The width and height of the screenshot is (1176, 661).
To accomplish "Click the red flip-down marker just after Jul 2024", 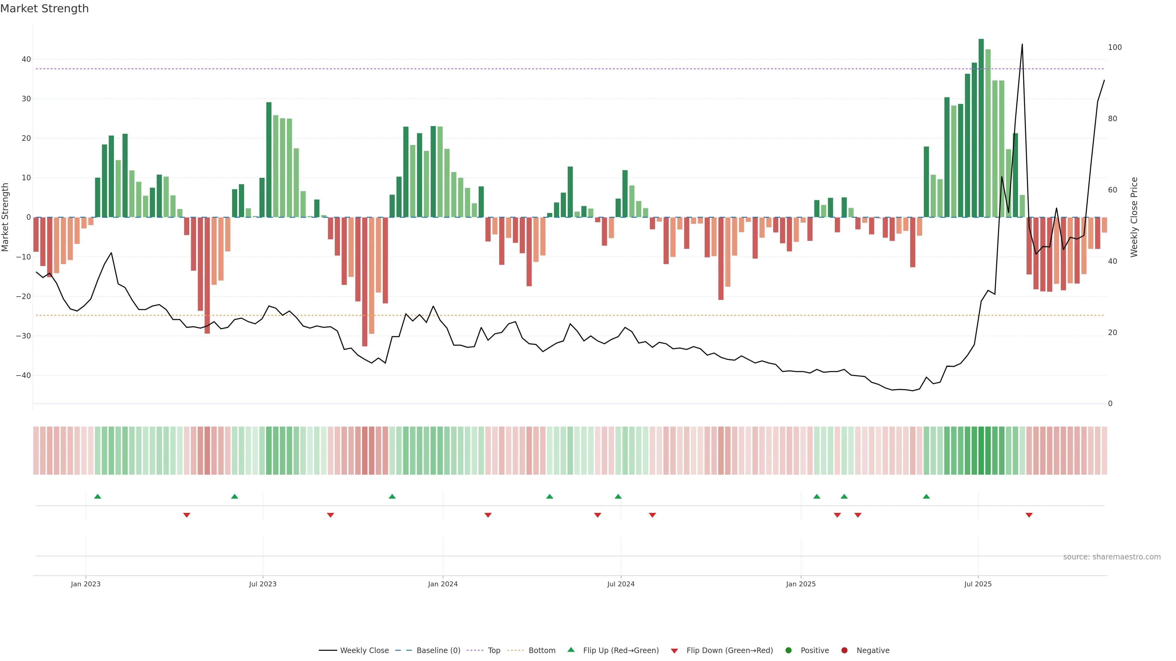I will 652,515.
